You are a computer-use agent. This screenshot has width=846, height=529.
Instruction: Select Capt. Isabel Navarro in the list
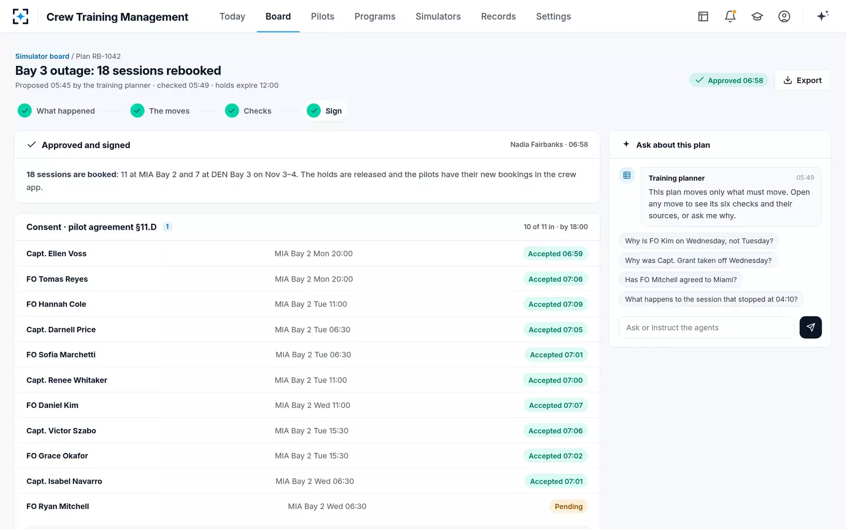pos(64,481)
